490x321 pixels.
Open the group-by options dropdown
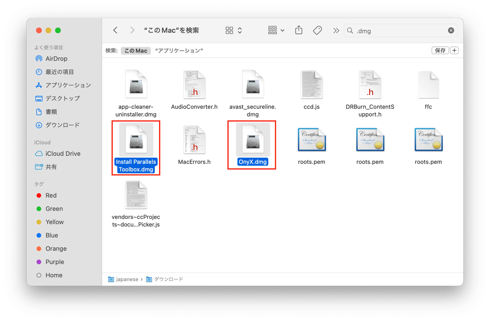click(x=276, y=30)
